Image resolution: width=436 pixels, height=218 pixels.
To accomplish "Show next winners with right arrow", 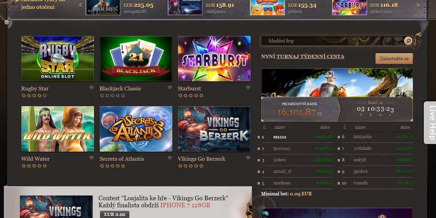I will [418, 5].
